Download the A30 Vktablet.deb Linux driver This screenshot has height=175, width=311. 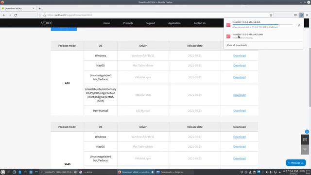click(x=240, y=95)
